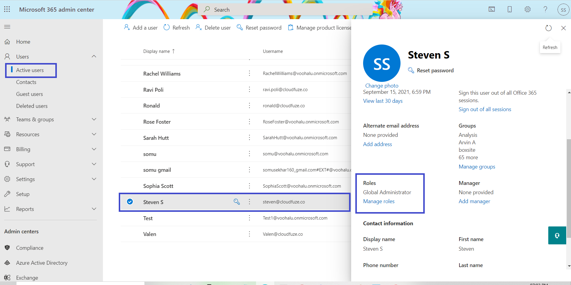Click the "65 more" groups text

click(468, 157)
